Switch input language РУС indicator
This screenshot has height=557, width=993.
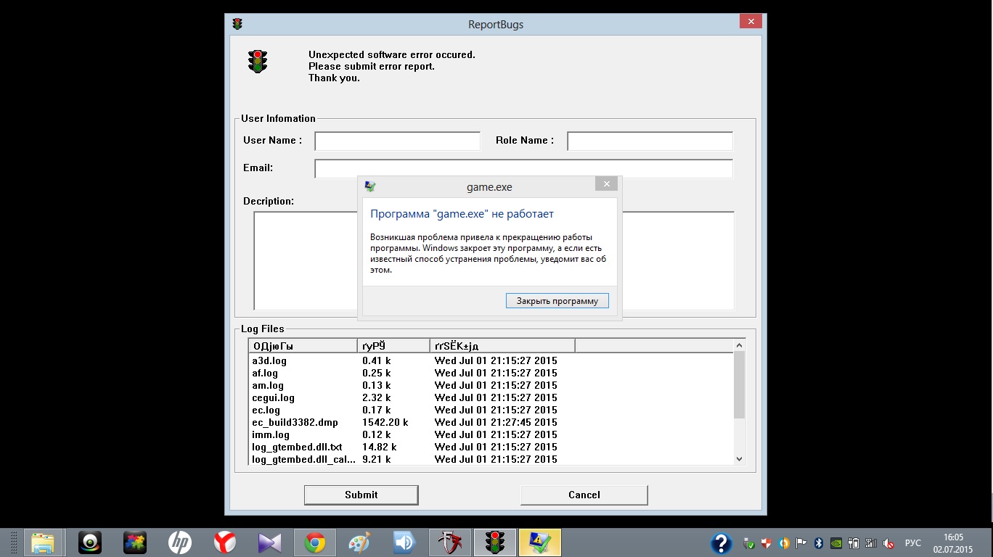click(913, 543)
